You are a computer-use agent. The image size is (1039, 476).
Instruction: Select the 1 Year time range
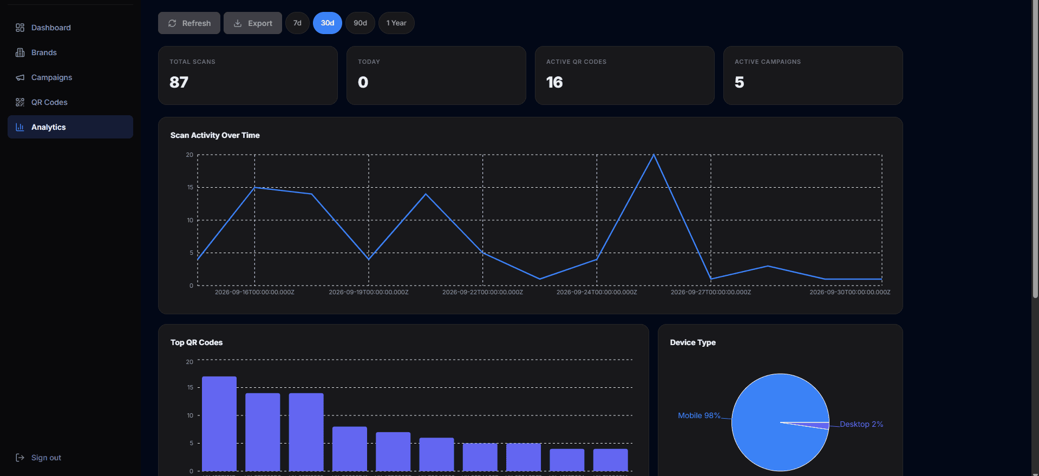coord(396,23)
